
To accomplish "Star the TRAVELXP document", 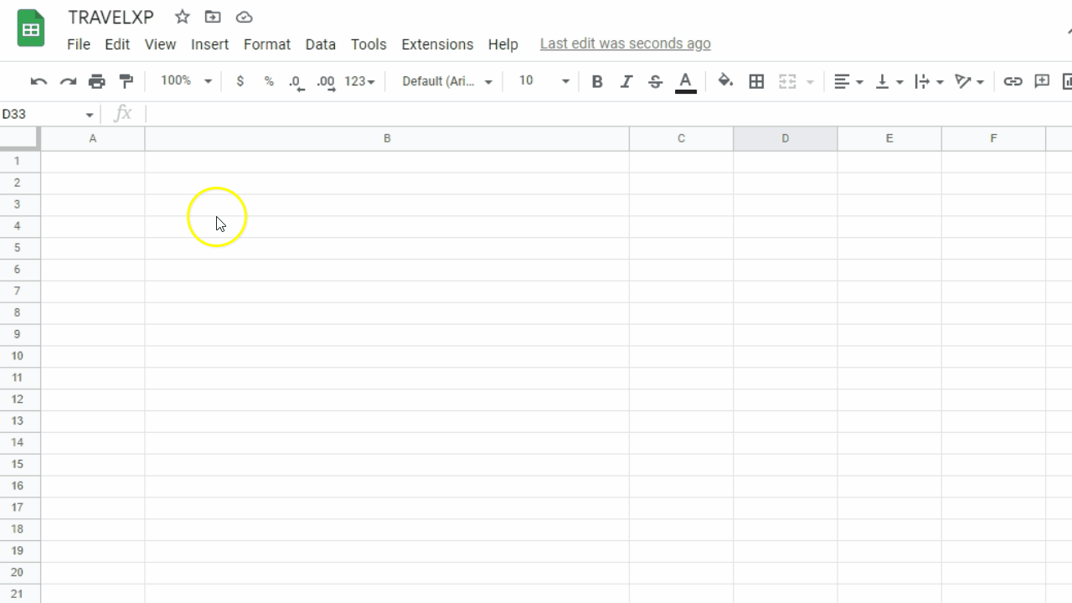I will tap(182, 17).
